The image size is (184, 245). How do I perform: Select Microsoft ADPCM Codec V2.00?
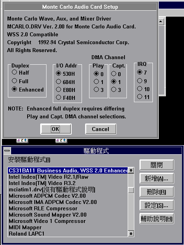point(68,196)
